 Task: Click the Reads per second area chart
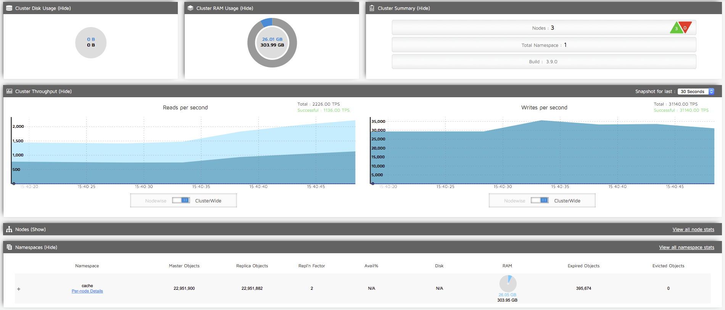[x=184, y=151]
